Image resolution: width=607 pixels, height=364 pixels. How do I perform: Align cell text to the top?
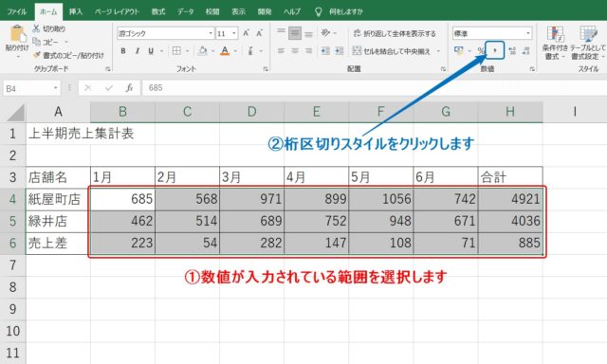pos(282,32)
